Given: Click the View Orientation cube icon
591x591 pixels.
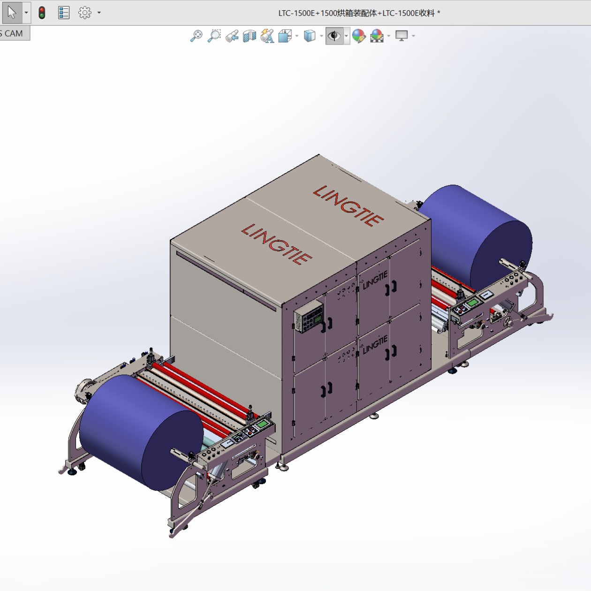Looking at the screenshot, I should pyautogui.click(x=285, y=36).
